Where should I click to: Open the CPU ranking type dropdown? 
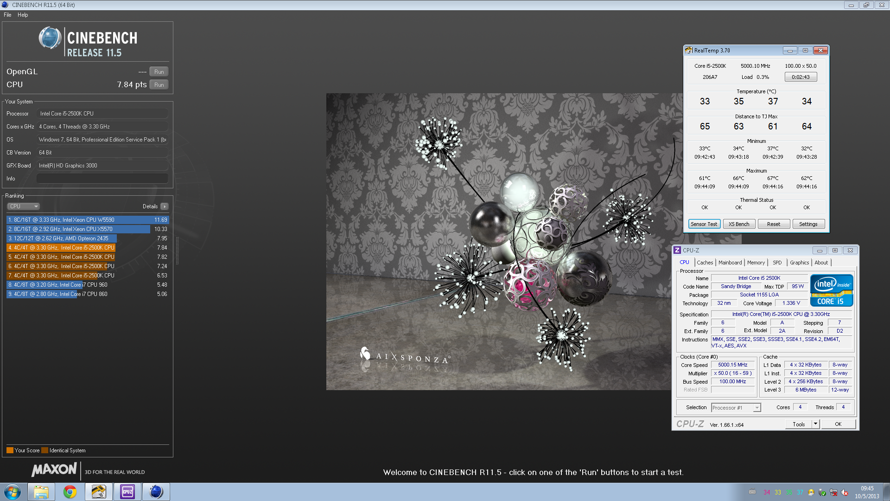click(23, 206)
